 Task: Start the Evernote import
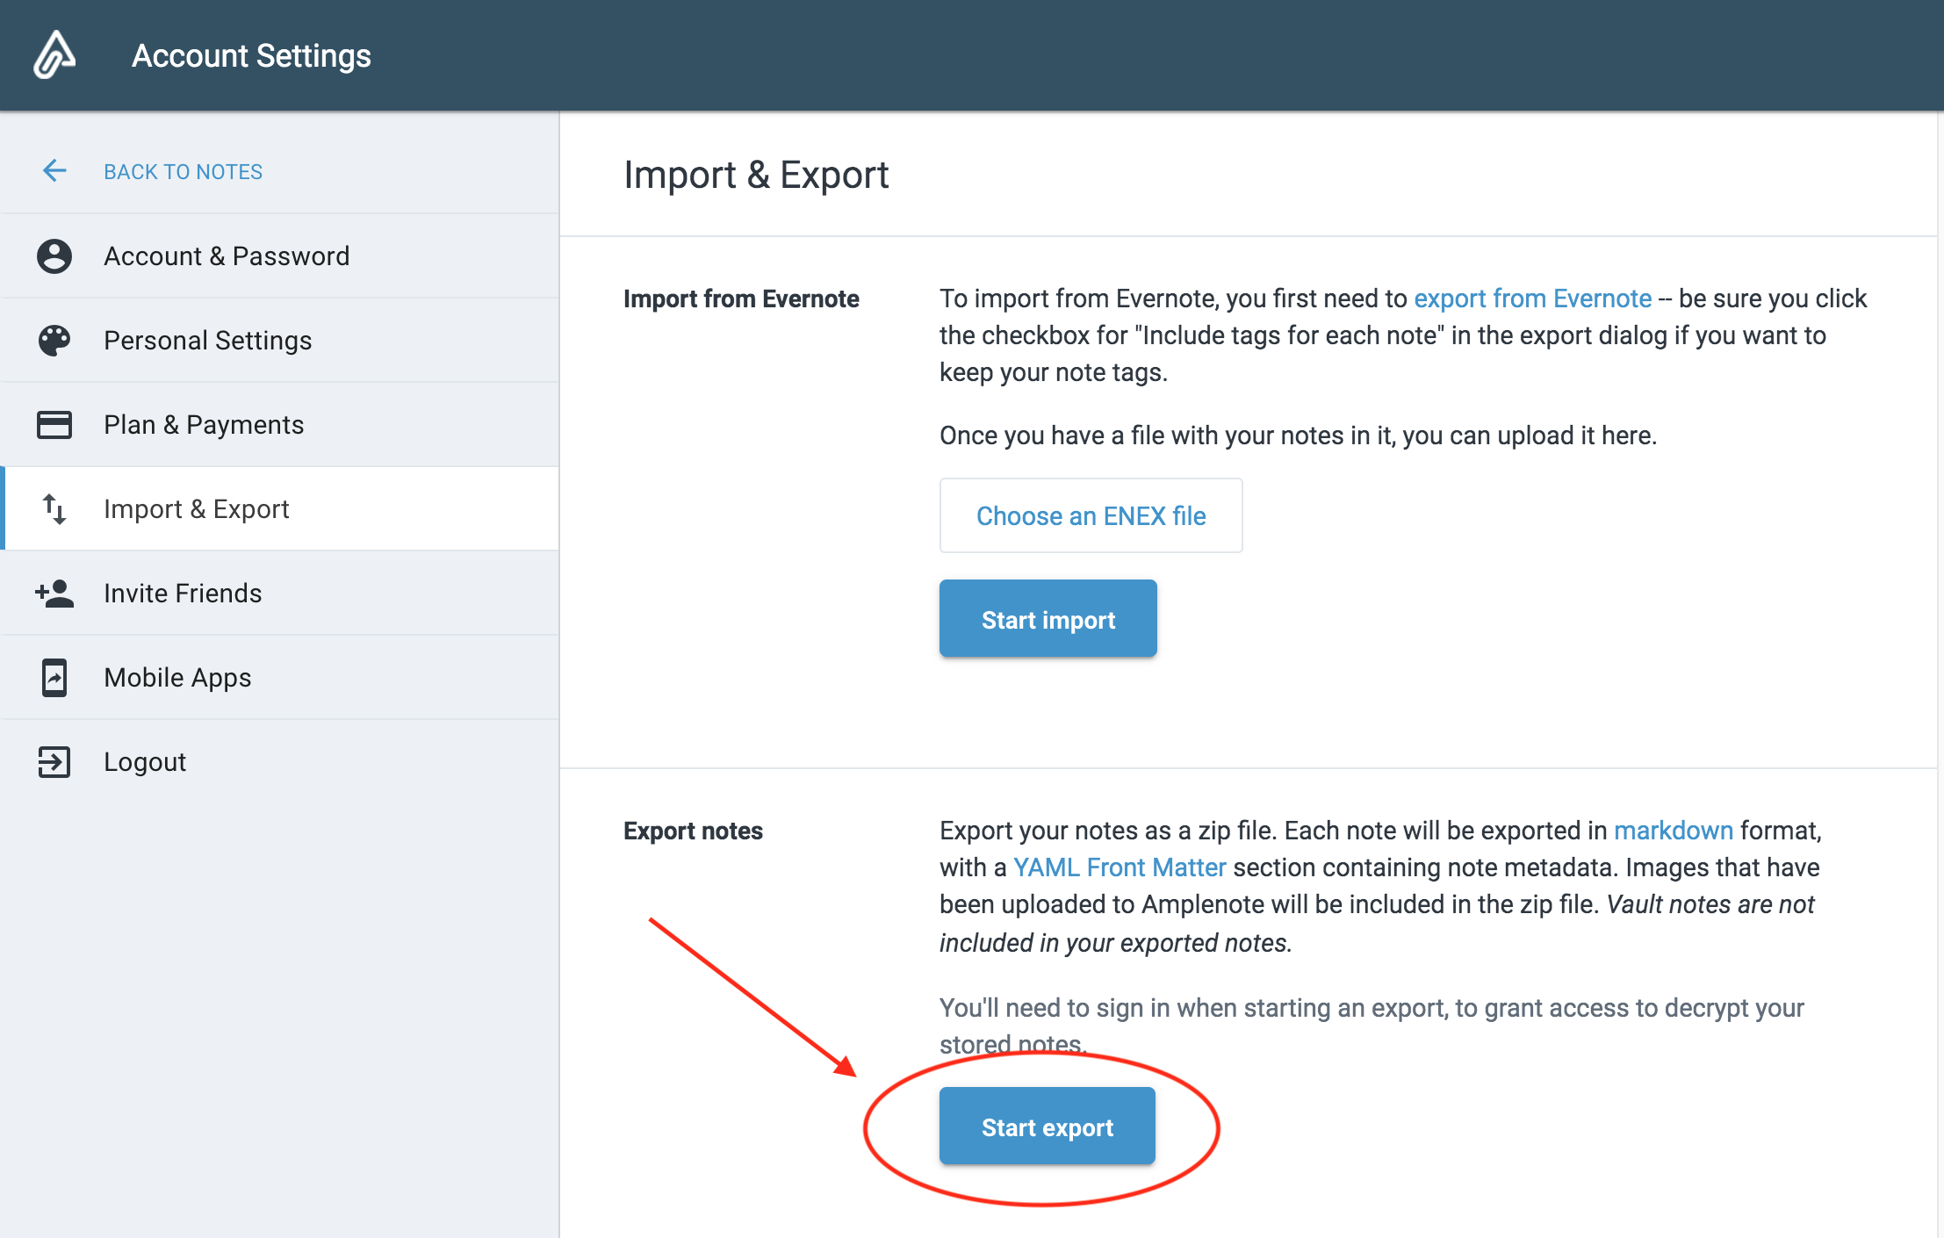point(1048,619)
